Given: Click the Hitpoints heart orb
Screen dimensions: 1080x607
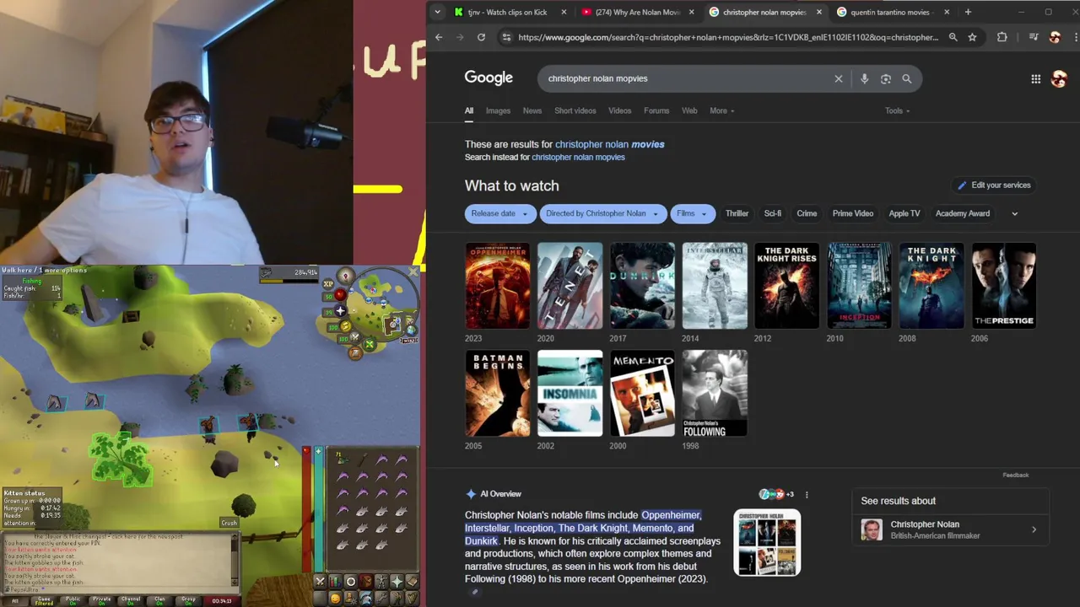Looking at the screenshot, I should (340, 295).
